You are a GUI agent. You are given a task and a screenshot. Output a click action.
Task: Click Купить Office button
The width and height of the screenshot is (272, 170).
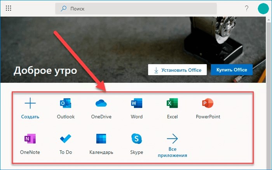click(x=232, y=70)
